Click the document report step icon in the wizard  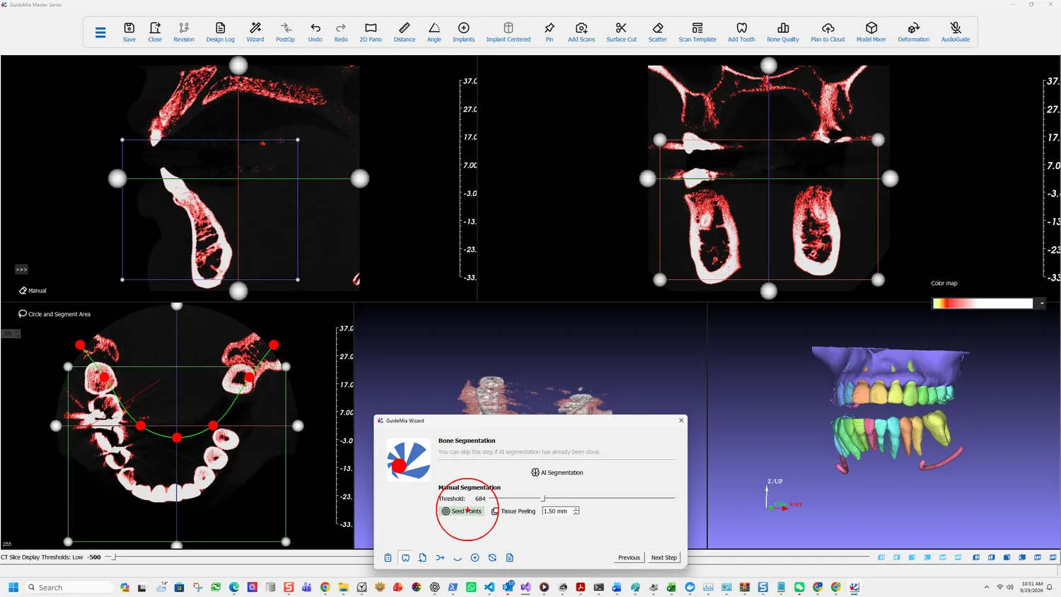[510, 558]
